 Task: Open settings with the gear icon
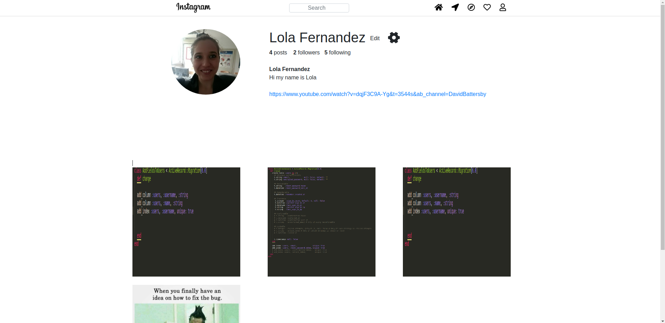(394, 37)
